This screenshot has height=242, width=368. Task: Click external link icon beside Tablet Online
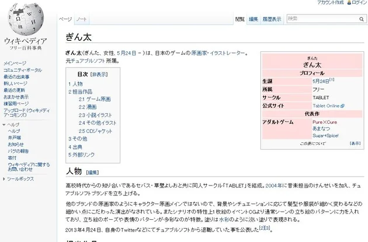342,106
